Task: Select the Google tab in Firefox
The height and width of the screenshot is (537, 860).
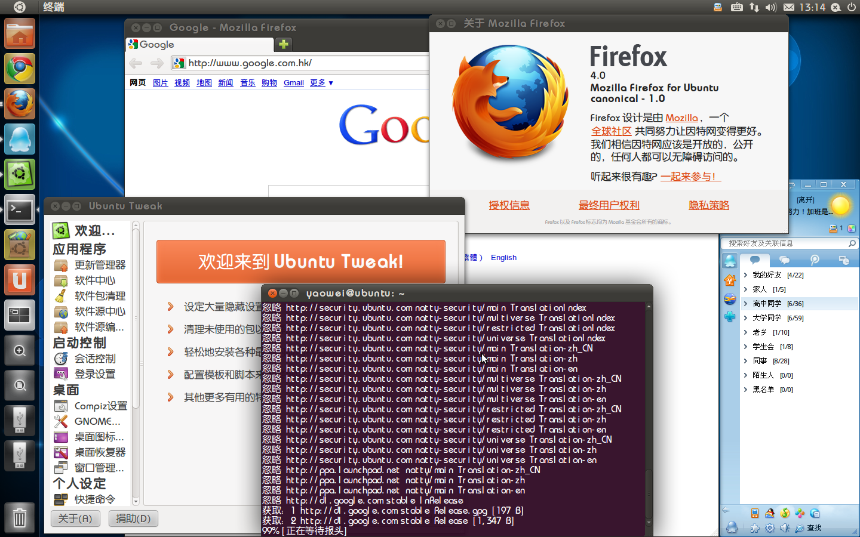Action: 199,45
